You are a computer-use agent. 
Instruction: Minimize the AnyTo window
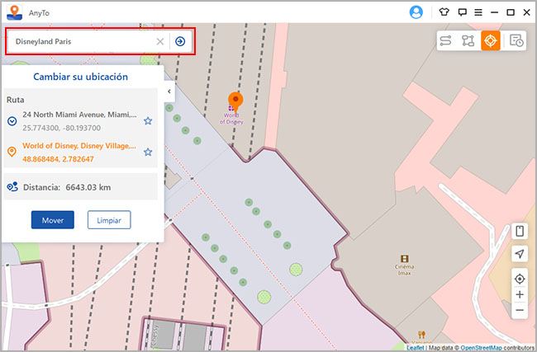click(494, 12)
